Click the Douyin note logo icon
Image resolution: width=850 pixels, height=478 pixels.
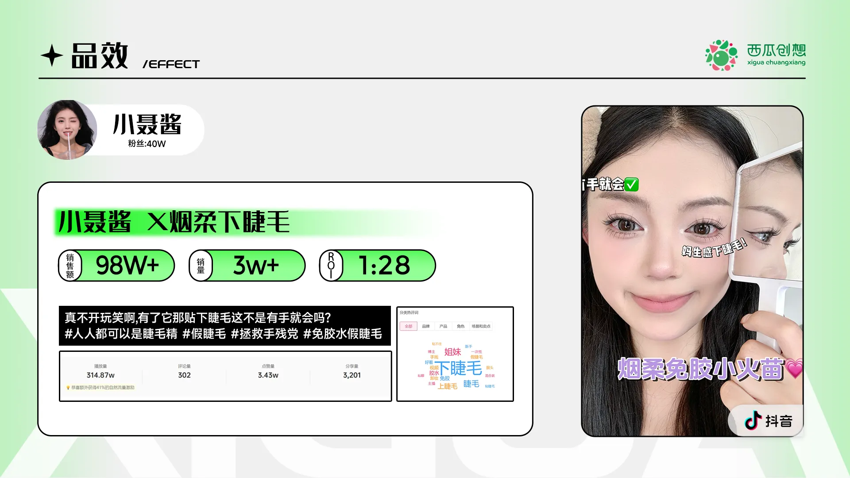(x=753, y=420)
